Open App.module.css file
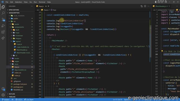The image size is (180, 101). [x=20, y=70]
